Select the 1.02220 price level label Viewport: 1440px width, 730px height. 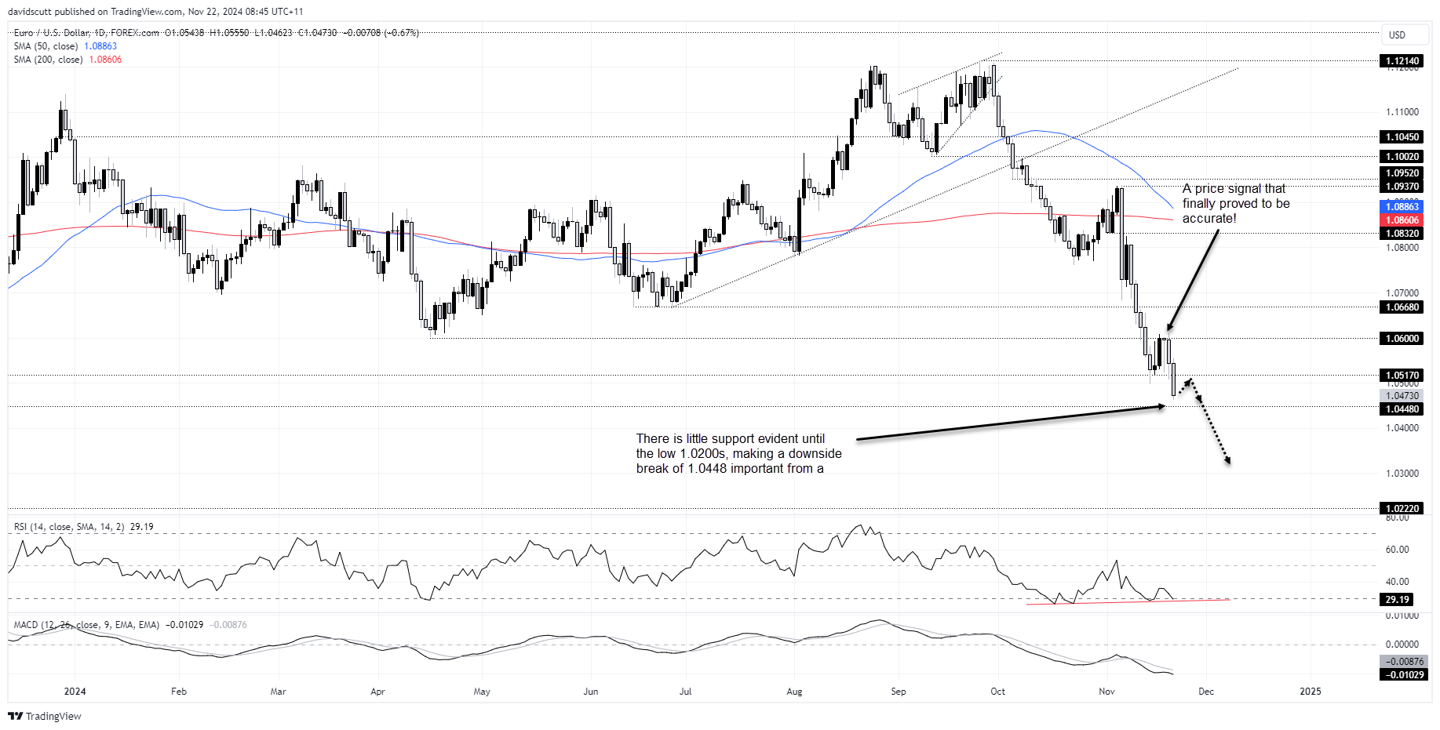click(1402, 509)
